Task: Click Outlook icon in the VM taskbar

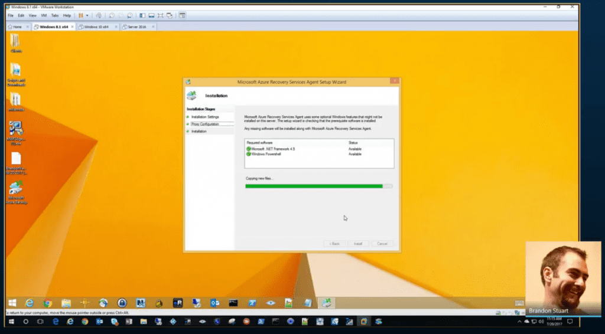Action: (215, 303)
